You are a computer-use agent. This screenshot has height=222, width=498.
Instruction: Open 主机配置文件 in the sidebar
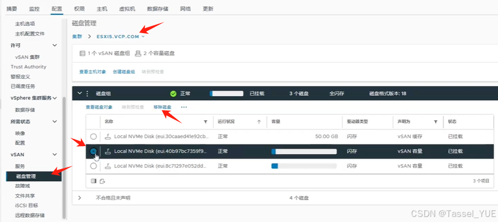(30, 34)
